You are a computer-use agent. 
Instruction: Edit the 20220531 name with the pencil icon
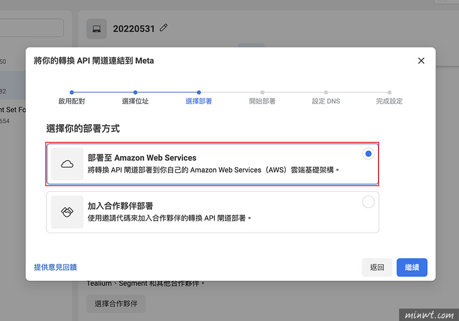(164, 28)
